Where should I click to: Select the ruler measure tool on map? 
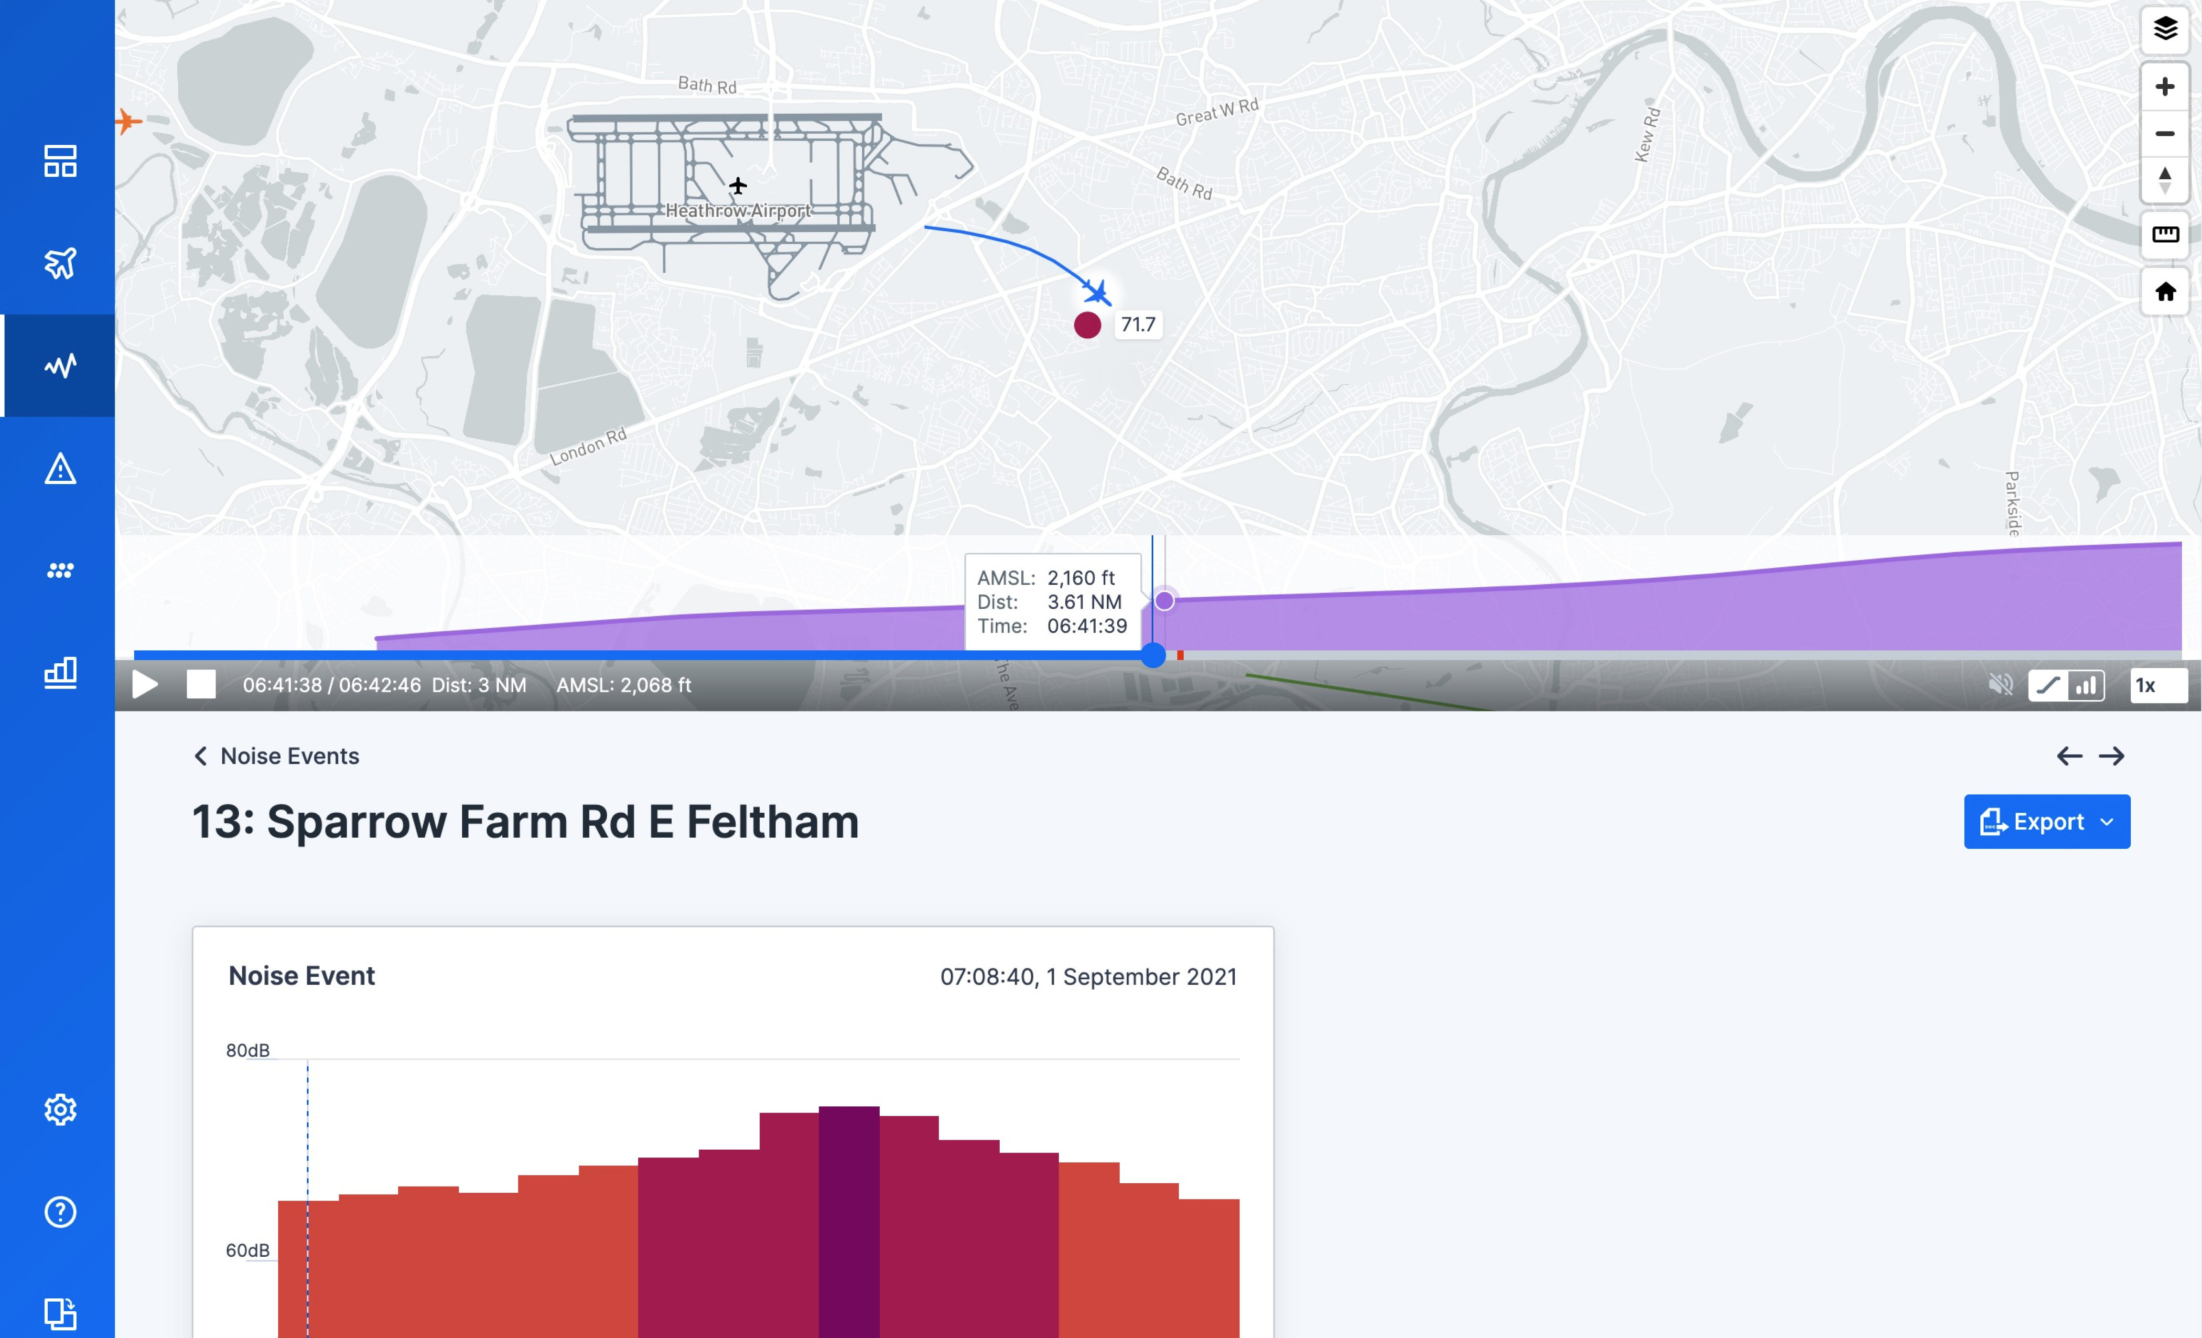(x=2164, y=234)
